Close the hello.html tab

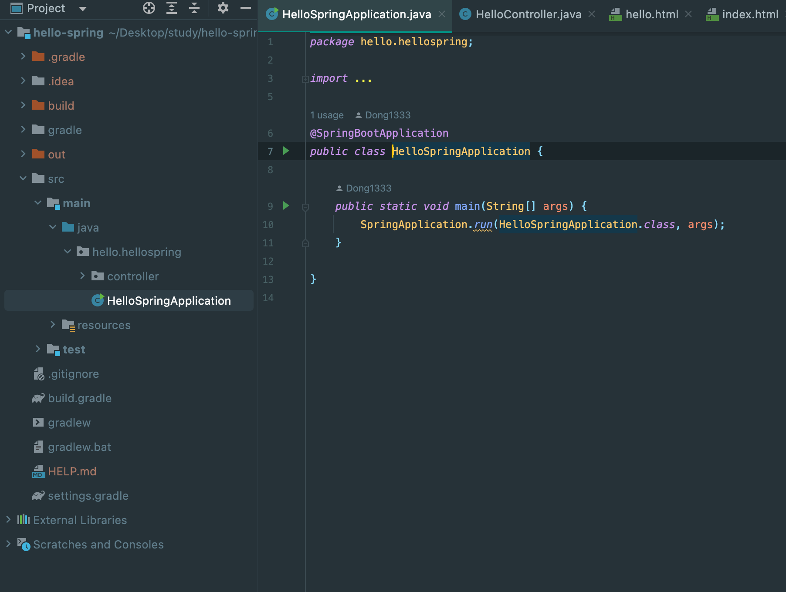(x=688, y=14)
